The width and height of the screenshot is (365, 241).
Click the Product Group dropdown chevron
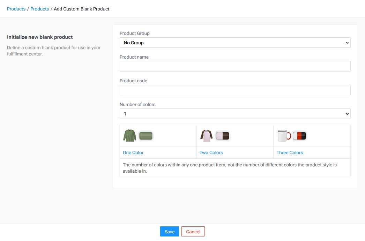coord(347,42)
